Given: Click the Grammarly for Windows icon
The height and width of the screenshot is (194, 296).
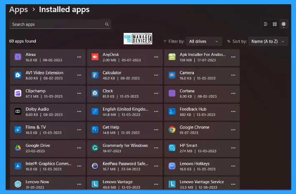Looking at the screenshot, I should 95,148.
